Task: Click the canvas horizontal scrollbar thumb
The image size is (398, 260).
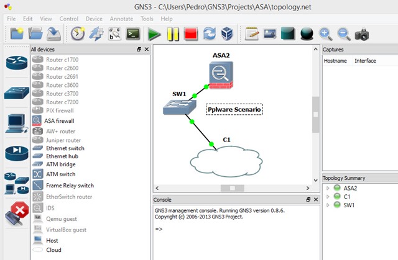Action: pos(232,187)
